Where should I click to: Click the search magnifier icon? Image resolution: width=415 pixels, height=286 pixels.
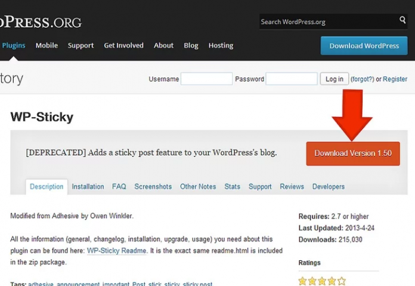[402, 21]
